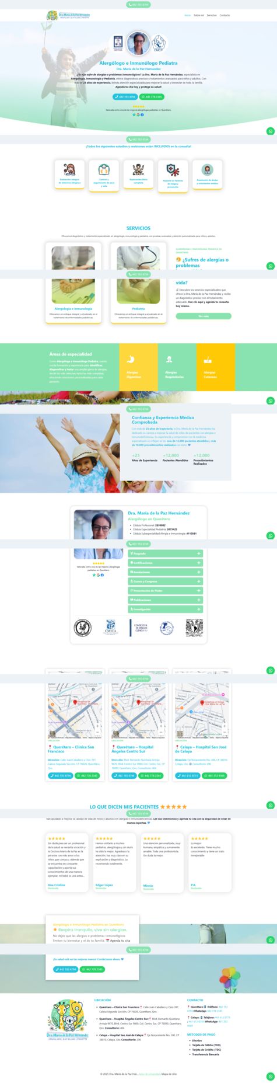Image resolution: width=277 pixels, height=1083 pixels.
Task: Open the Sobre mí nav link
Action: pyautogui.click(x=199, y=15)
